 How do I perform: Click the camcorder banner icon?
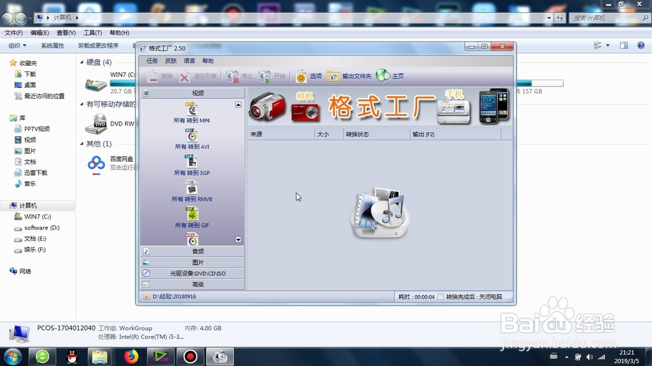(267, 107)
